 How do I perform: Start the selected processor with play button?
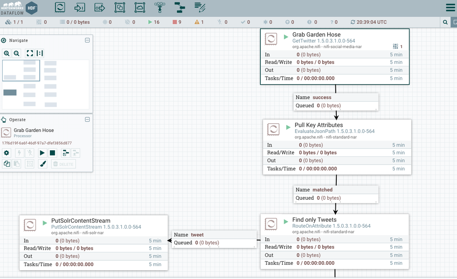click(x=42, y=153)
